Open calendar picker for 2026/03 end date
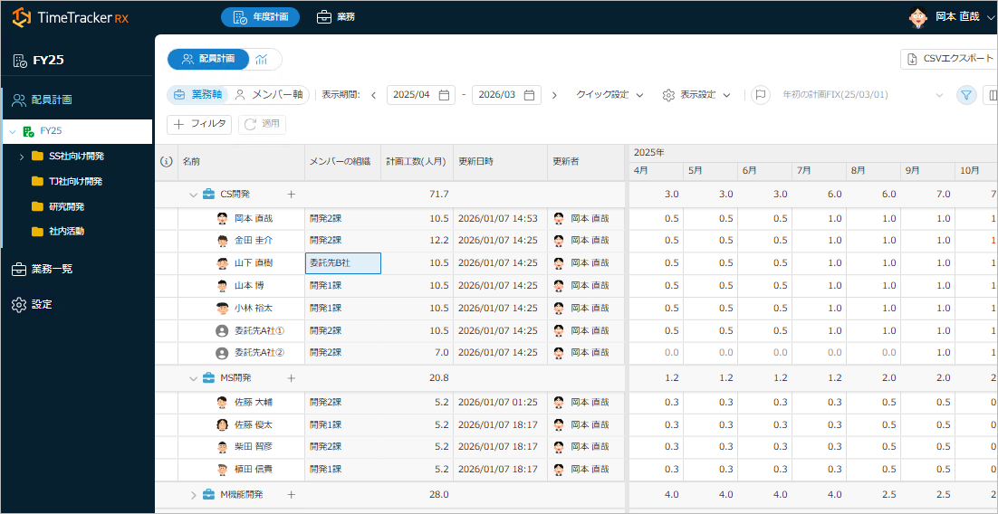 click(x=530, y=95)
